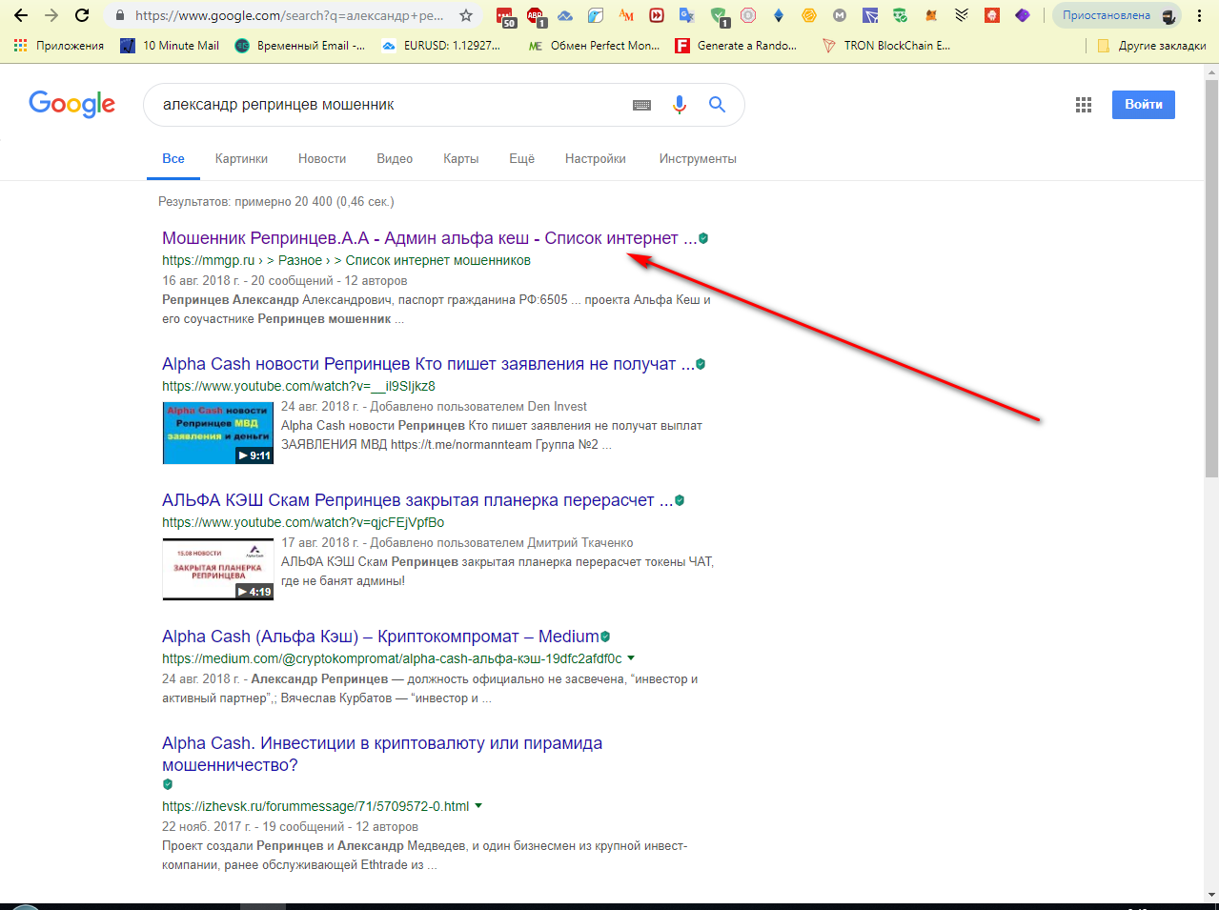Open the TRON BlockChain Explorer bookmark
The image size is (1219, 910).
pos(886,46)
